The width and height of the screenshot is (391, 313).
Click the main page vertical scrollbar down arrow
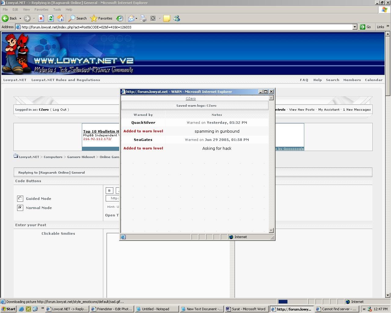[x=388, y=295]
